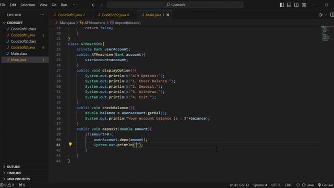Click the braces language icon in status bar
This screenshot has width=334, height=188.
[298, 185]
